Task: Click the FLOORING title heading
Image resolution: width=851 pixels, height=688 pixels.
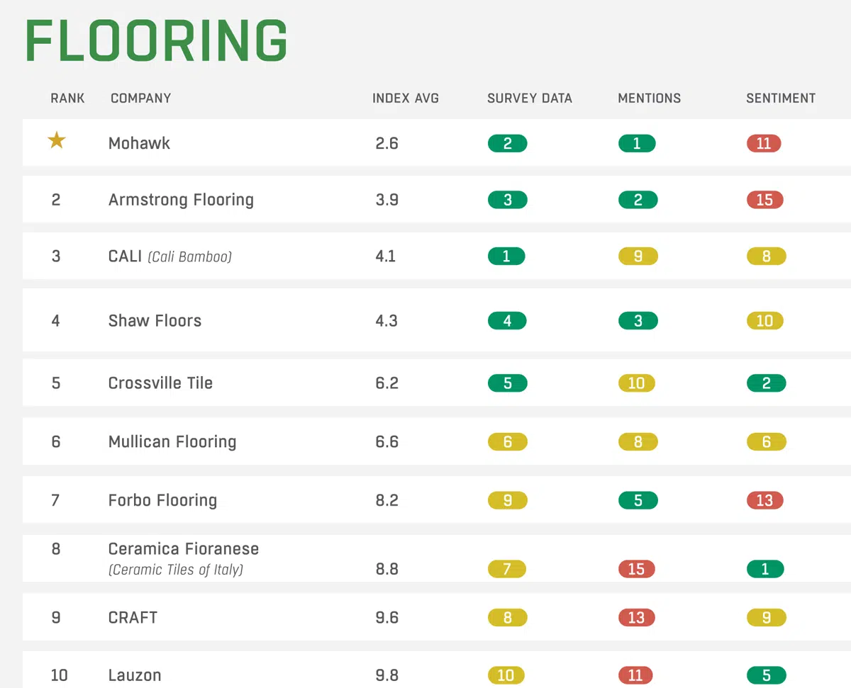Action: coord(156,41)
